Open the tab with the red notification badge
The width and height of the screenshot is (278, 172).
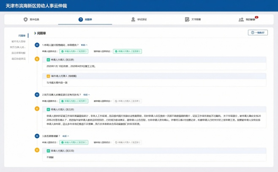pyautogui.click(x=248, y=19)
